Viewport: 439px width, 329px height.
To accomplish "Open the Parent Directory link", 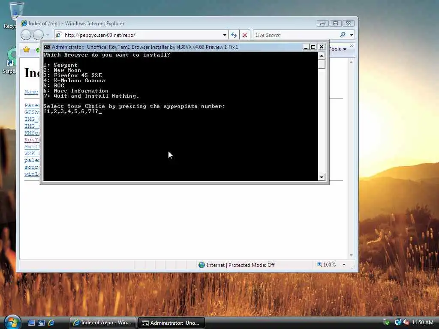I will [x=32, y=105].
